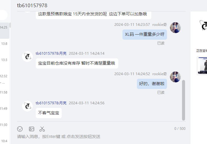Focus the message input field
207x144 pixels.
click(101, 136)
